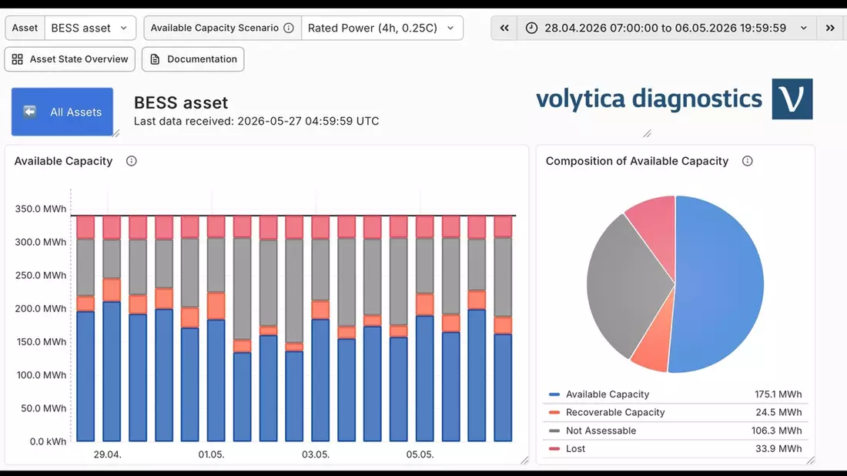Open the time range picker 28.04.2026 to 06.05.2026
The height and width of the screenshot is (476, 847).
667,28
